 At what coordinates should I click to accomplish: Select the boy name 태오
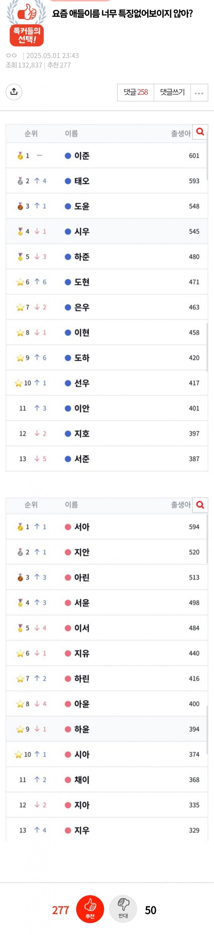82,181
